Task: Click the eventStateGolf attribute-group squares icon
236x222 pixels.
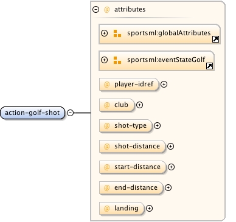Action: click(117, 60)
